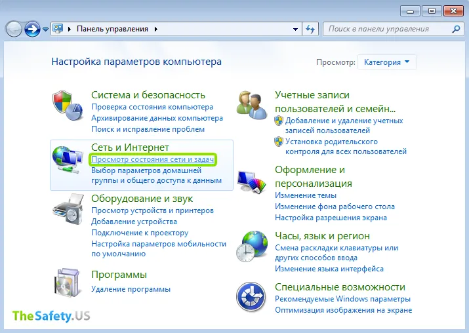Image resolution: width=469 pixels, height=333 pixels.
Task: Open Сеть и Интернет category heading
Action: pyautogui.click(x=130, y=147)
